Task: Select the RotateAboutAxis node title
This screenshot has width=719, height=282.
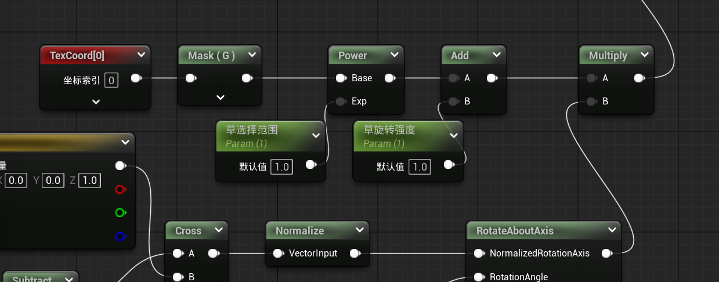Action: (x=515, y=231)
